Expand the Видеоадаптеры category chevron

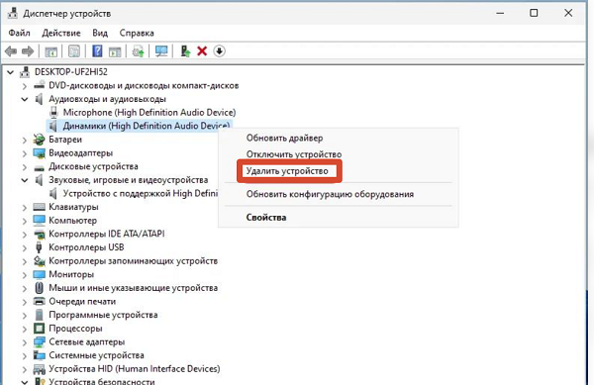point(25,153)
